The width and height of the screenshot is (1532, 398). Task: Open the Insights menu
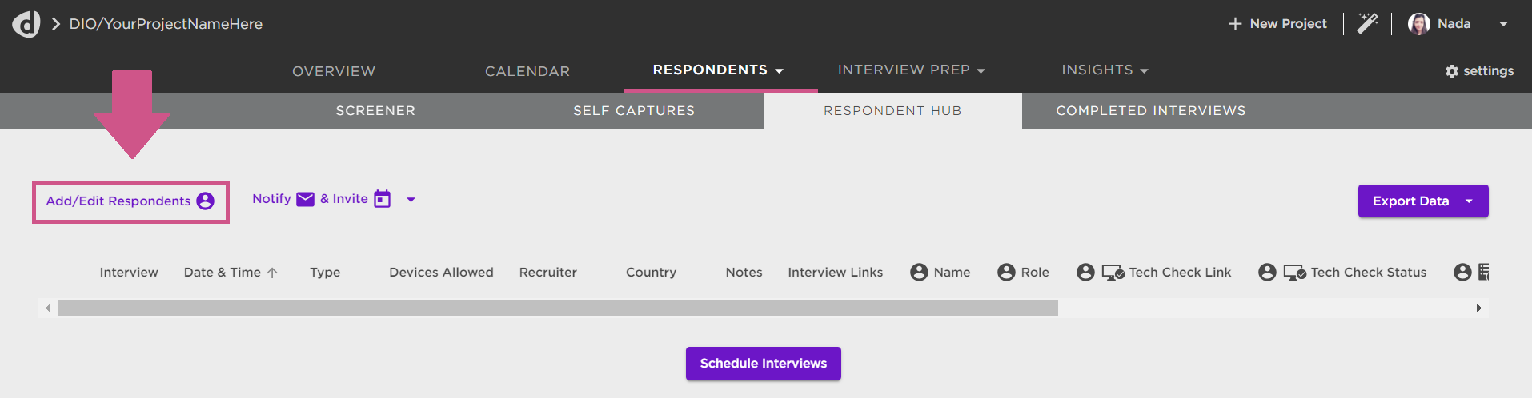pos(1105,70)
